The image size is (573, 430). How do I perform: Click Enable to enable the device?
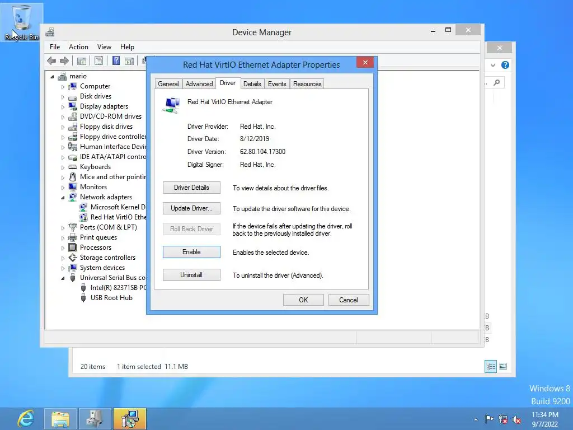[x=191, y=252]
